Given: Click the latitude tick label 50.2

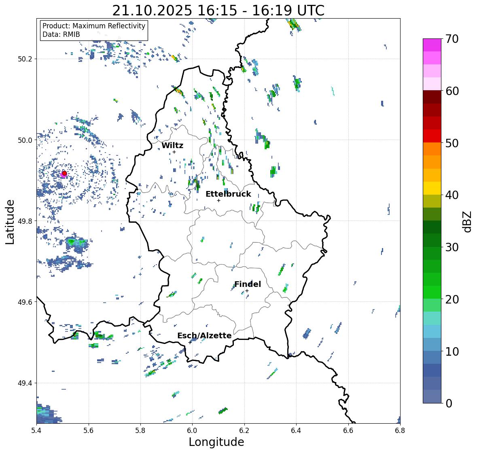Looking at the screenshot, I should pos(25,59).
